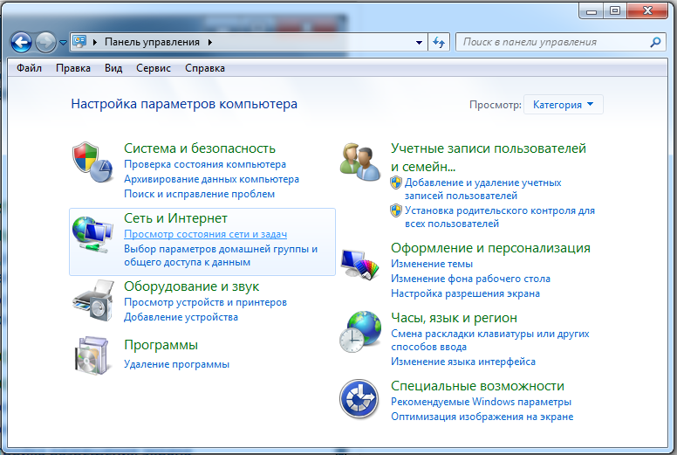Image resolution: width=677 pixels, height=455 pixels.
Task: Click the System and Security shield icon
Action: click(x=92, y=163)
